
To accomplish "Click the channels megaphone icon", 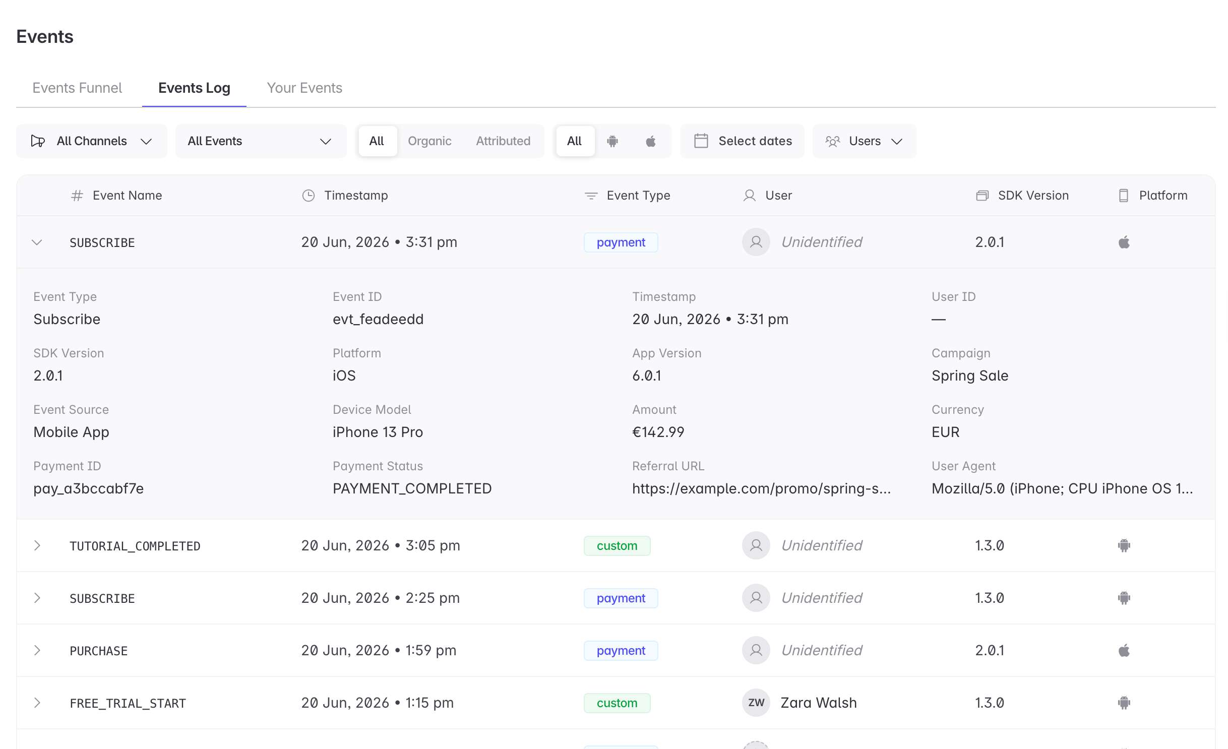I will tap(38, 141).
